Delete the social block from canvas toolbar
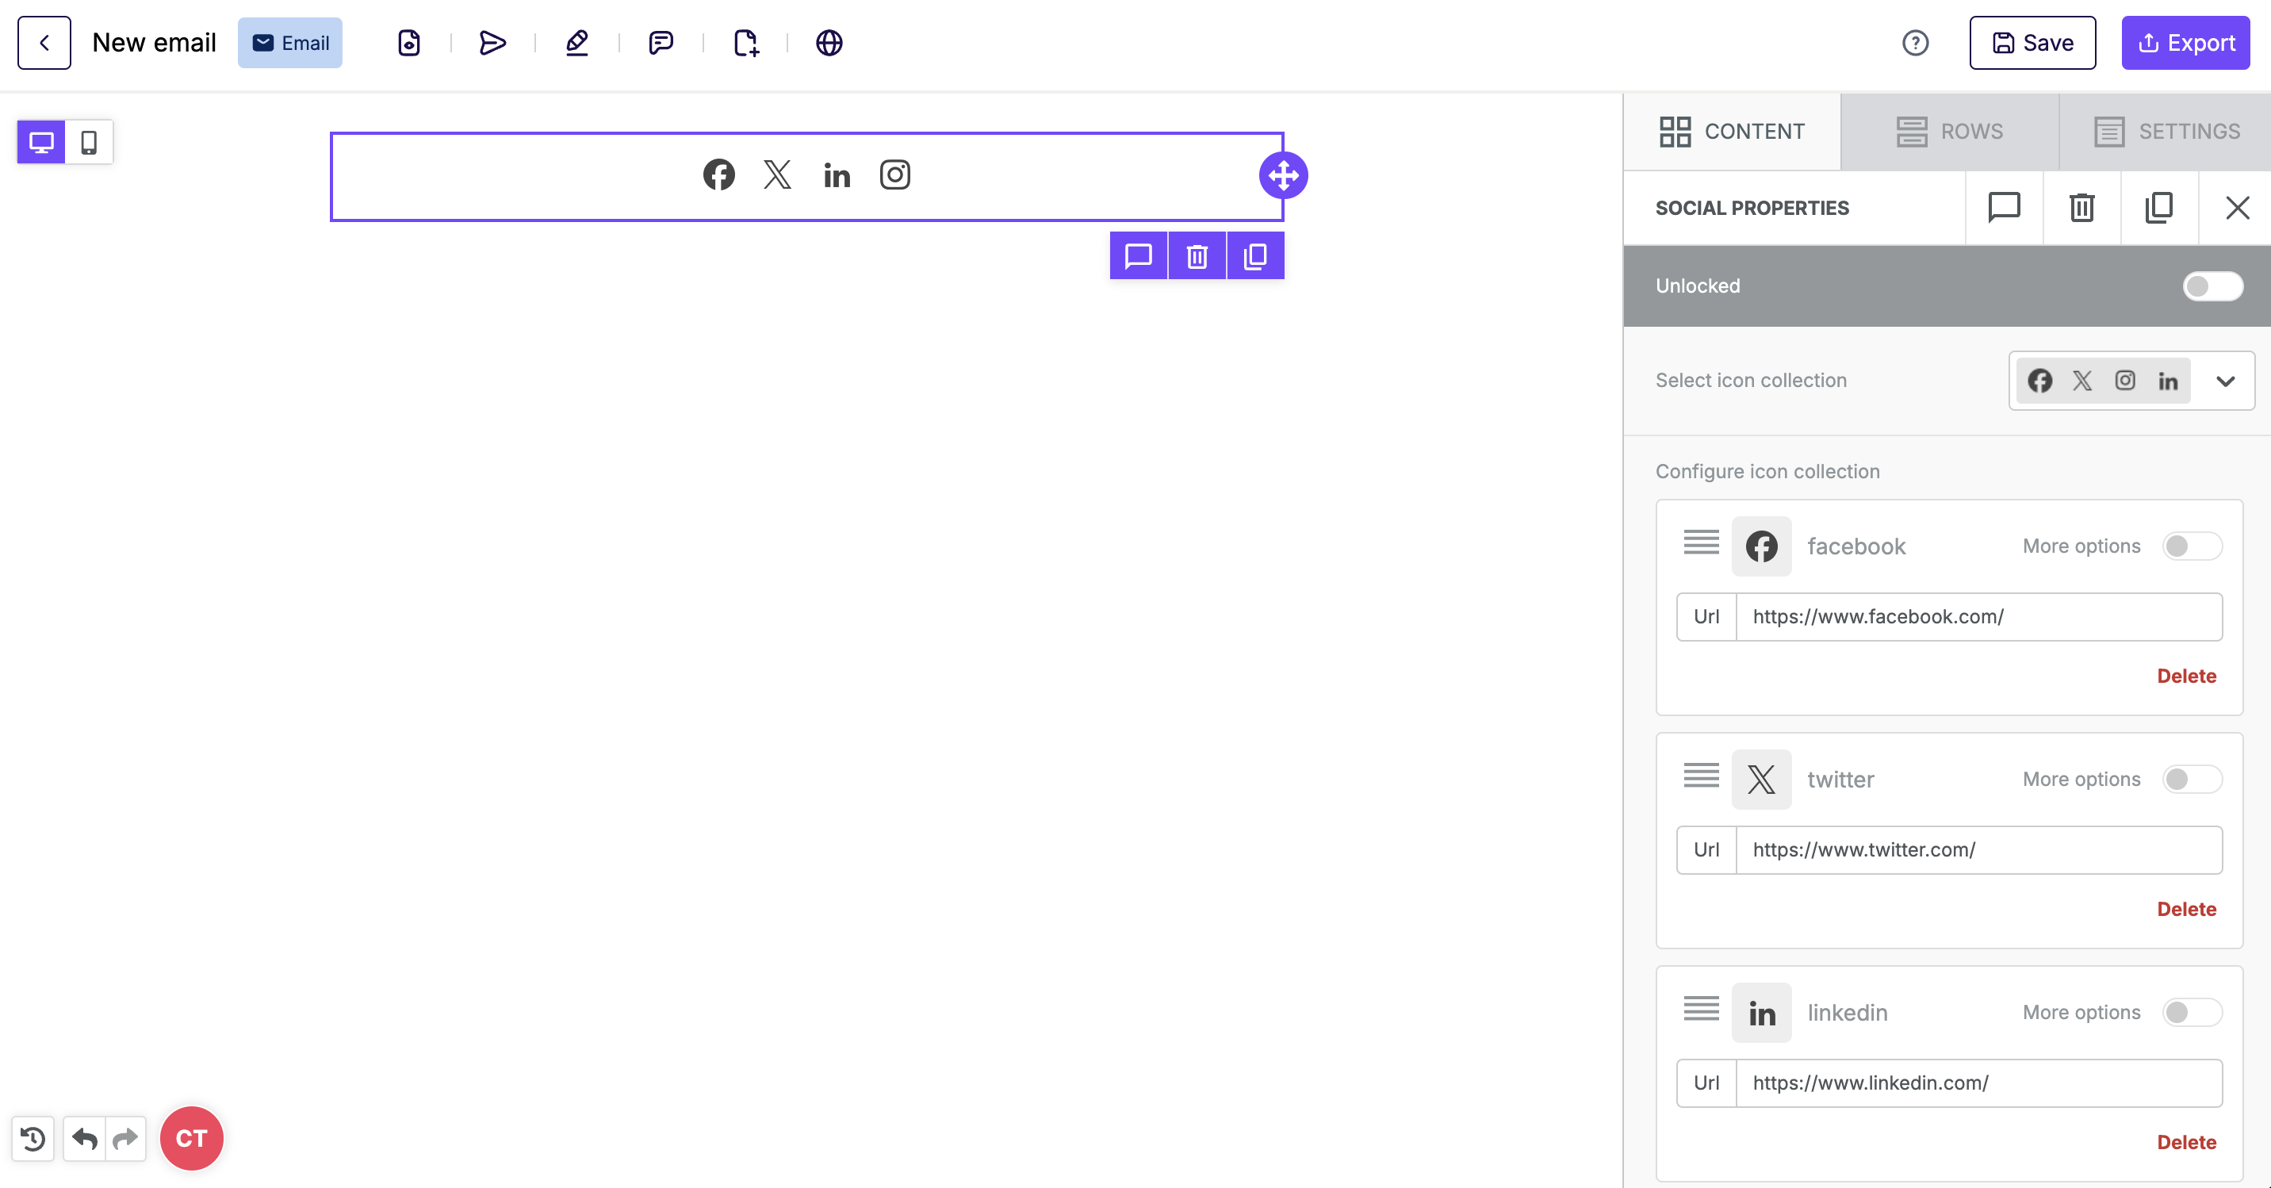Viewport: 2271px width, 1188px height. (x=1197, y=256)
